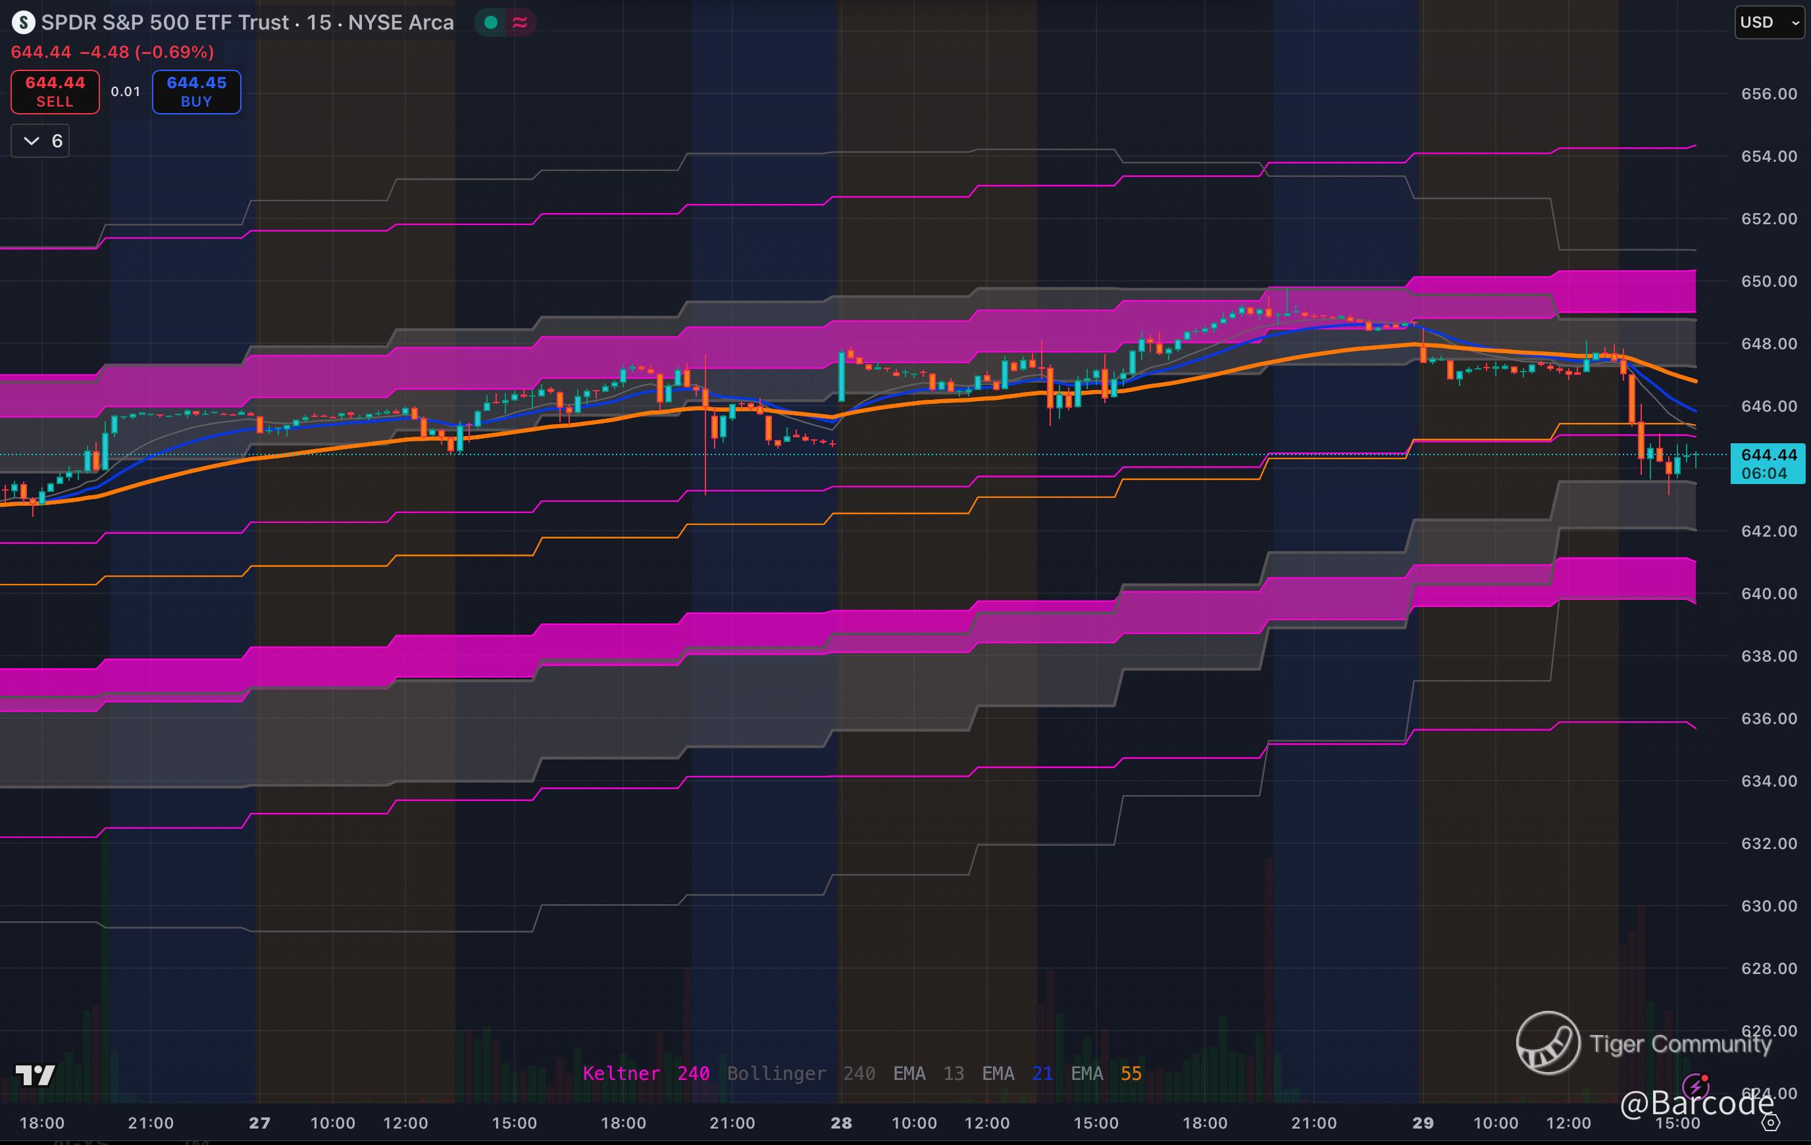Open the USD currency dropdown
Screen dimensions: 1811x1145
click(x=1769, y=22)
